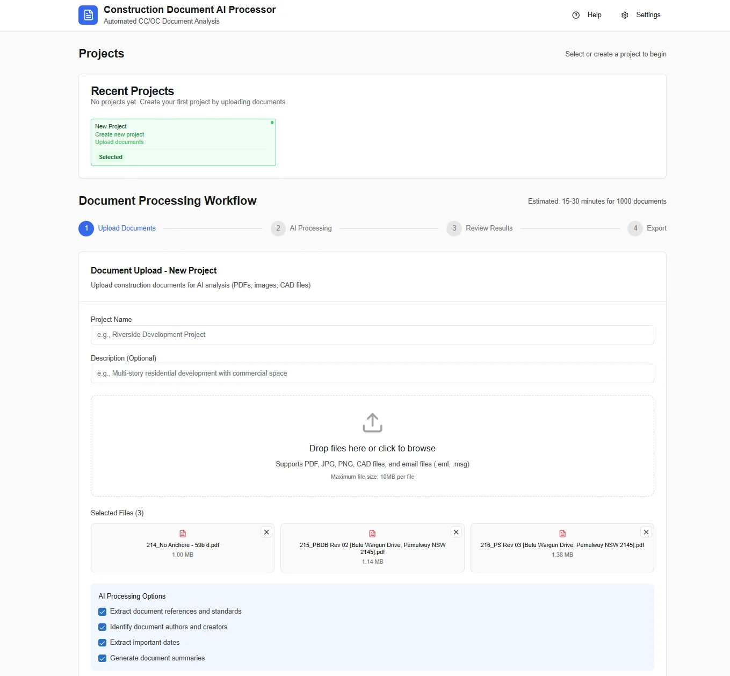Click the blue document app logo
730x676 pixels.
[88, 15]
